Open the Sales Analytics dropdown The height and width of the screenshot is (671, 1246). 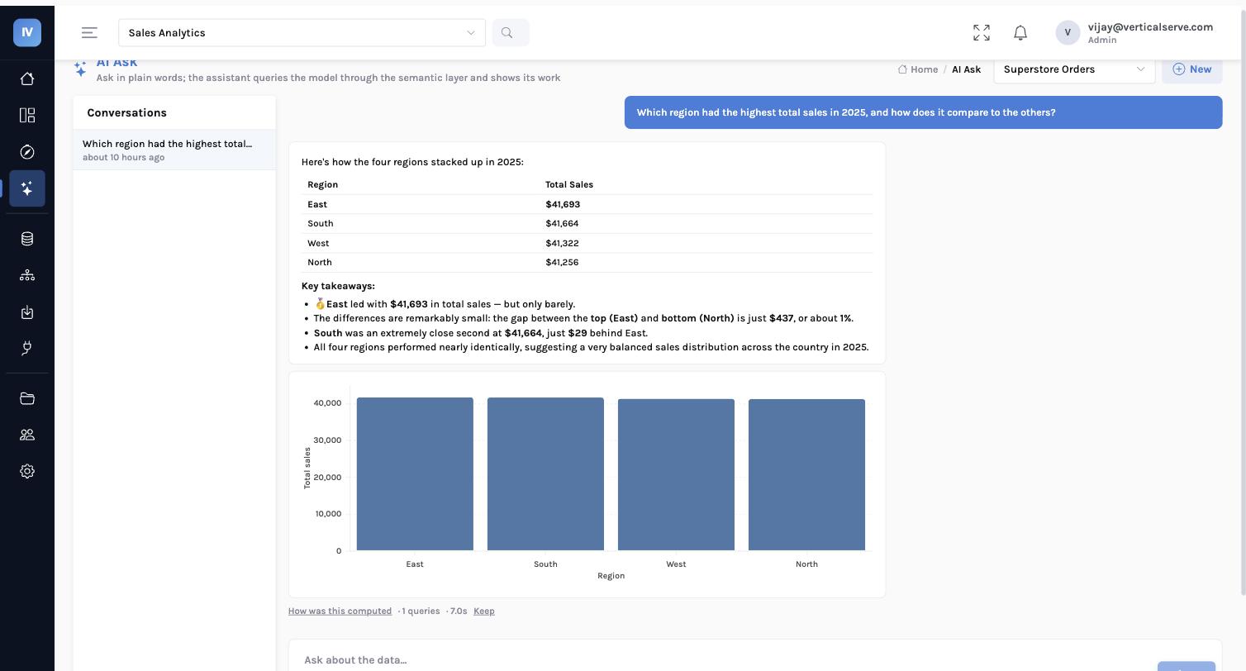[302, 33]
